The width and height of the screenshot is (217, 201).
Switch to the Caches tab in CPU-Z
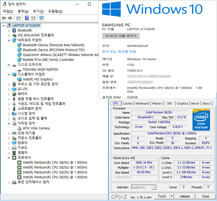(x=128, y=104)
